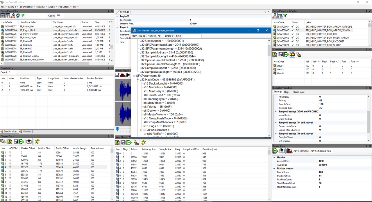The width and height of the screenshot is (372, 202).
Task: Select Stream Data row 4 with offset 227328
Action: pyautogui.click(x=54, y=167)
